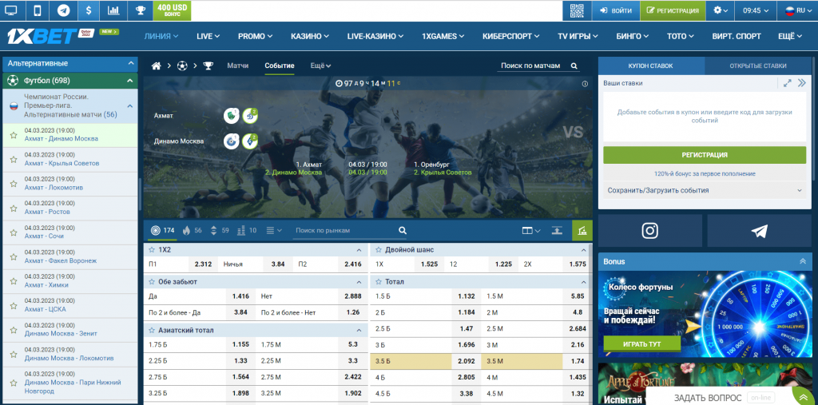Viewport: 818px width, 405px height.
Task: Open the Telegram icon in top bar
Action: [63, 10]
